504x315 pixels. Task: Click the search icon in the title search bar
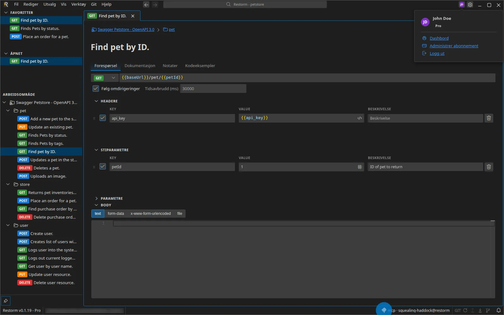point(228,4)
